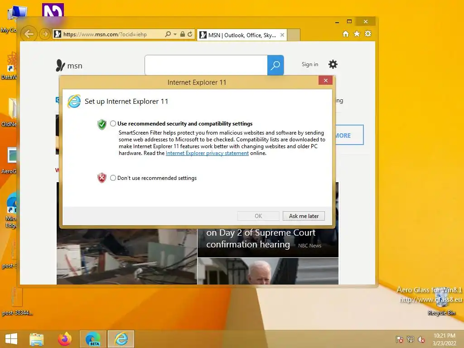
Task: Open Internet Explorer privacy statement link
Action: [x=207, y=153]
